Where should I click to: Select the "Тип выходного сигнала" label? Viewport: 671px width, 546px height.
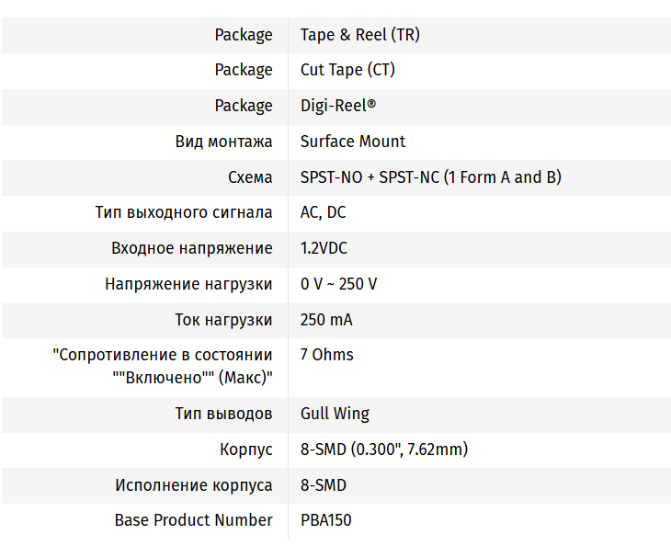(x=184, y=212)
